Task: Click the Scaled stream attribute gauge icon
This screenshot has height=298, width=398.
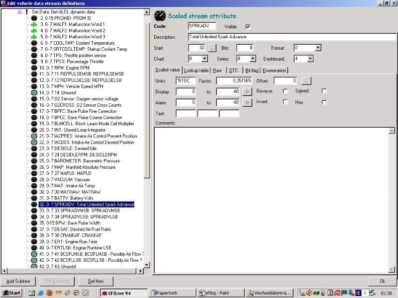Action: (x=160, y=16)
